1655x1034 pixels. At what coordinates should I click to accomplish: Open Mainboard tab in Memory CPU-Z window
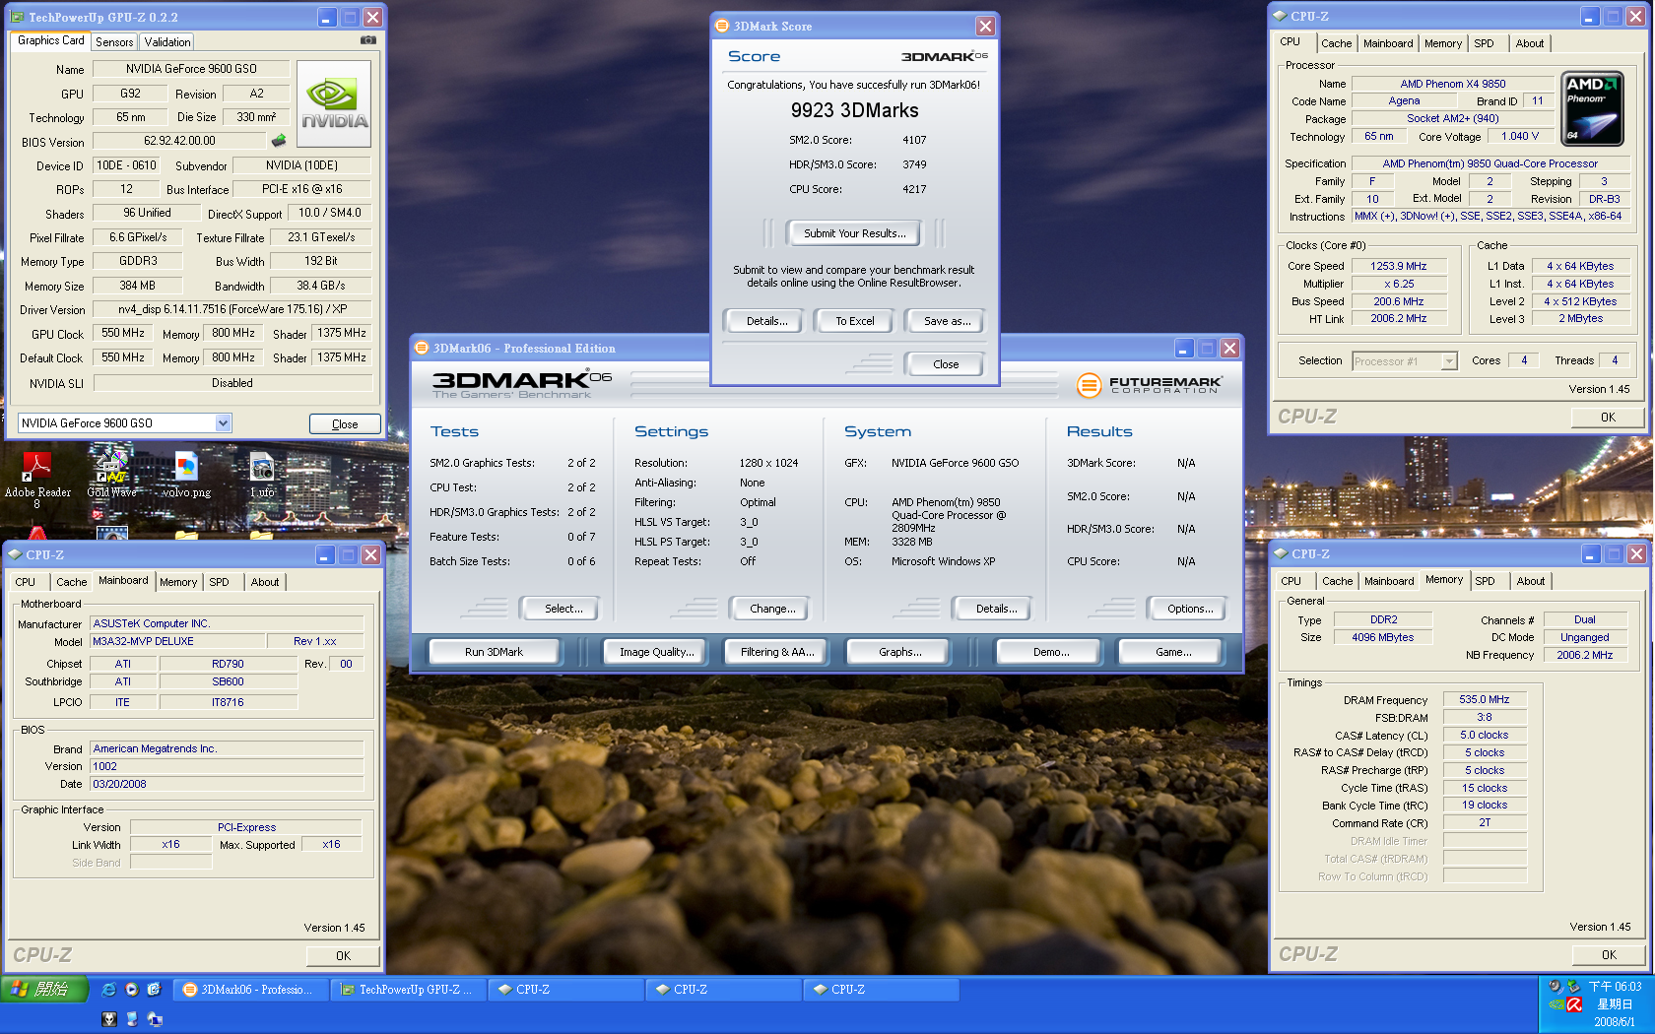coord(1389,581)
